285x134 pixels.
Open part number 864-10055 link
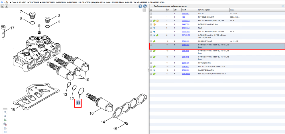[186, 74]
